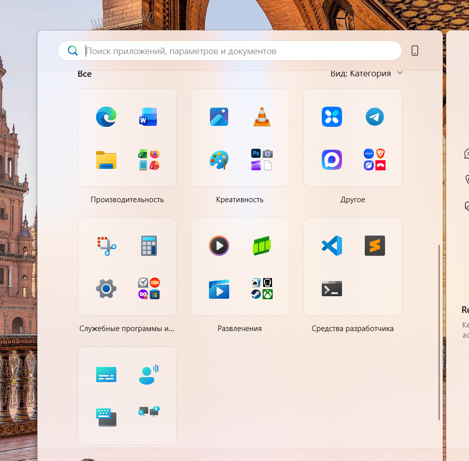Image resolution: width=469 pixels, height=461 pixels.
Task: Open Settings gear icon
Action: coord(106,289)
